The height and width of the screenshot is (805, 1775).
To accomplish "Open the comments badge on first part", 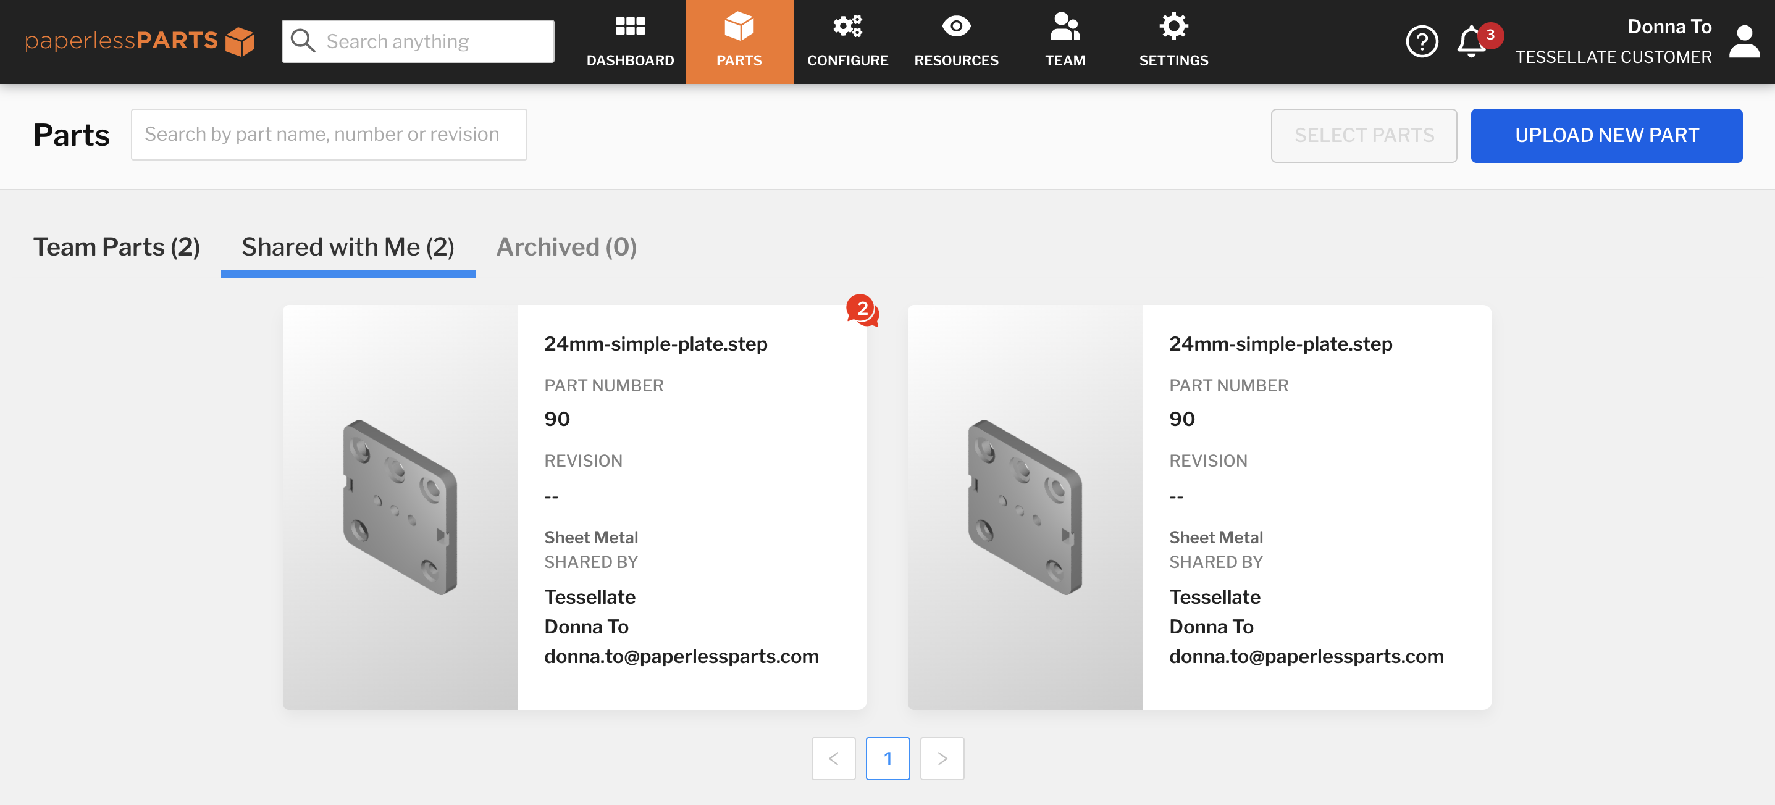I will click(x=862, y=310).
